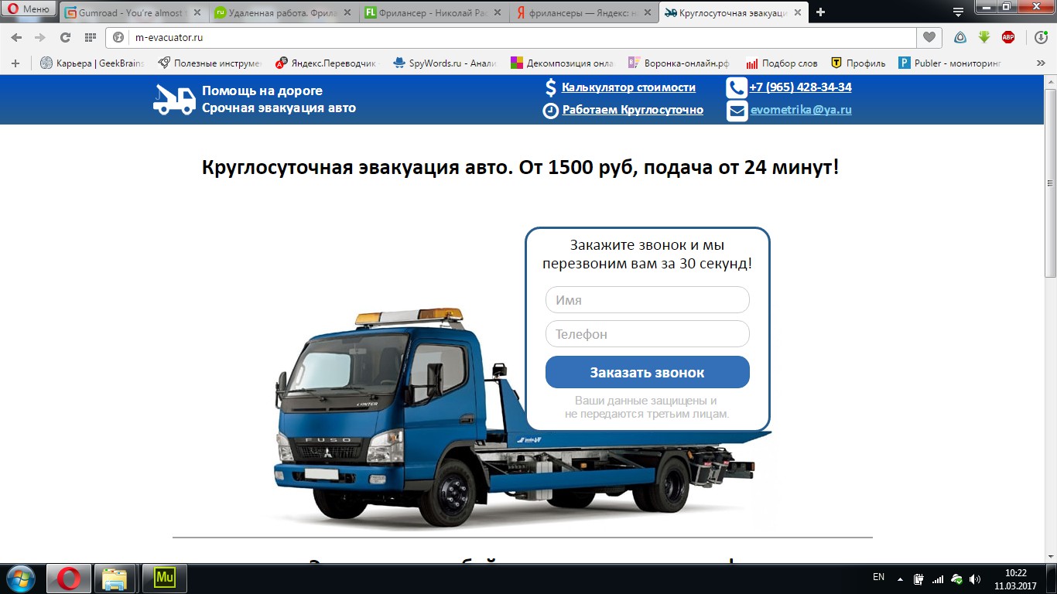Click the tow truck logo icon
This screenshot has width=1057, height=594.
click(x=174, y=100)
